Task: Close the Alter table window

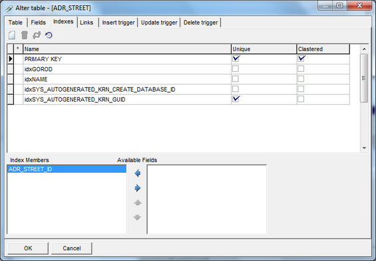Action: coord(359,5)
